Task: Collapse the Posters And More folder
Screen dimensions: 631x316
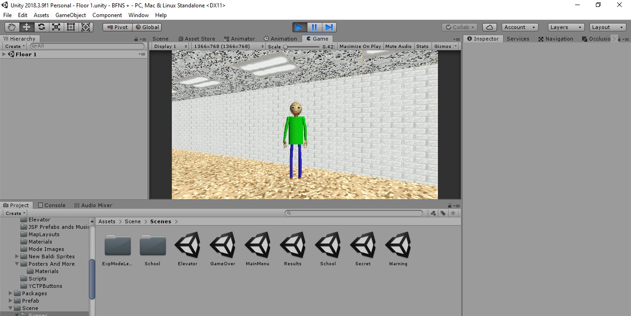Action: pos(17,264)
